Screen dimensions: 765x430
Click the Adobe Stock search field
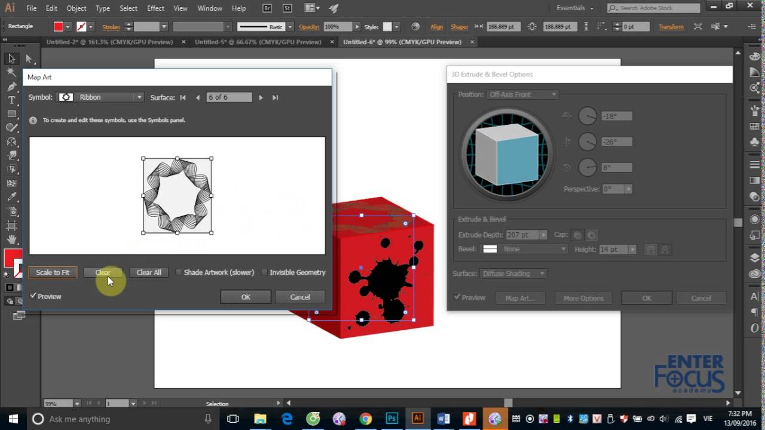[653, 8]
